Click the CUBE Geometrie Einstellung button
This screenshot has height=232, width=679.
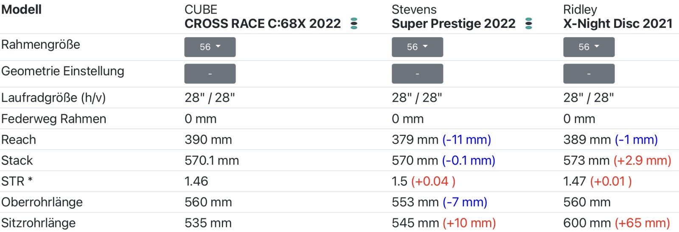click(x=210, y=74)
